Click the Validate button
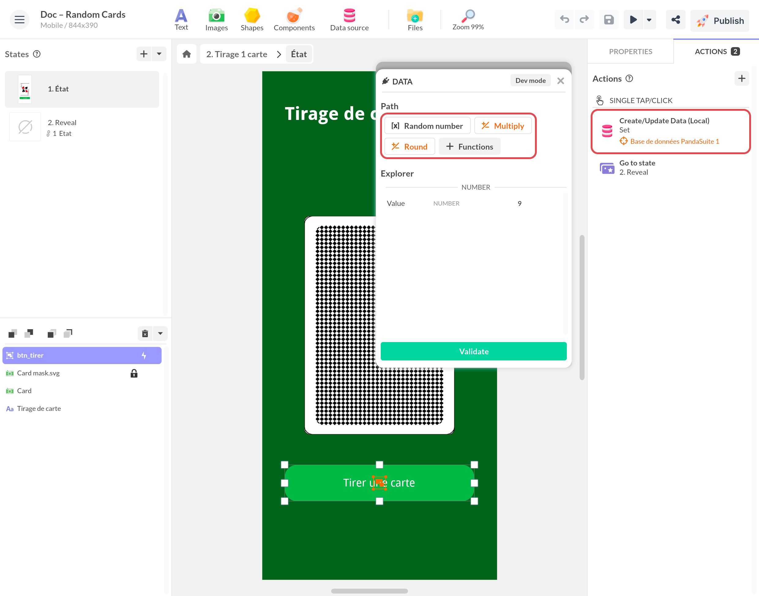Image resolution: width=759 pixels, height=596 pixels. pyautogui.click(x=473, y=351)
